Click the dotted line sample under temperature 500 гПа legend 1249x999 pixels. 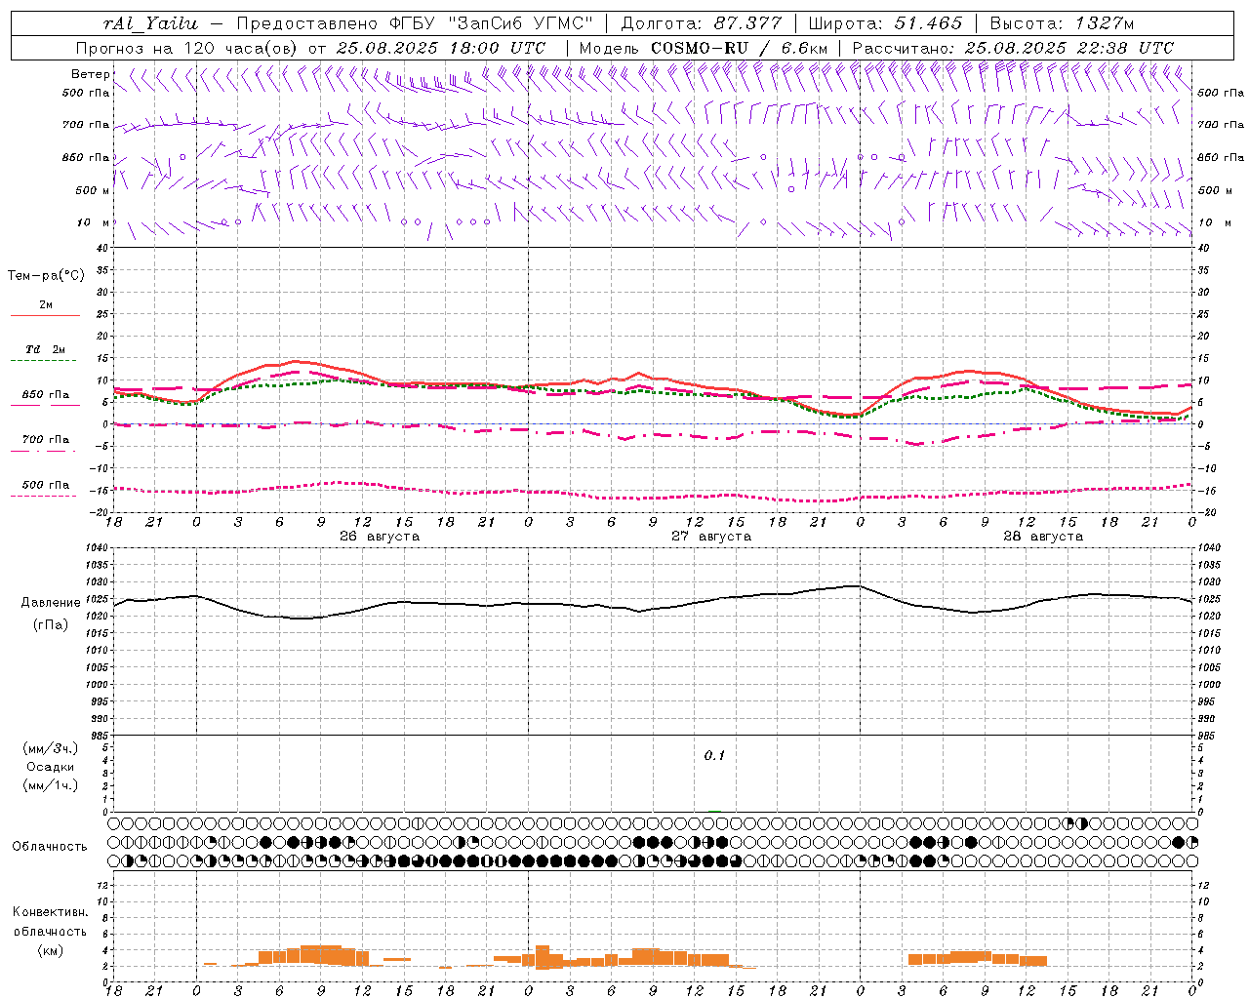pos(44,496)
